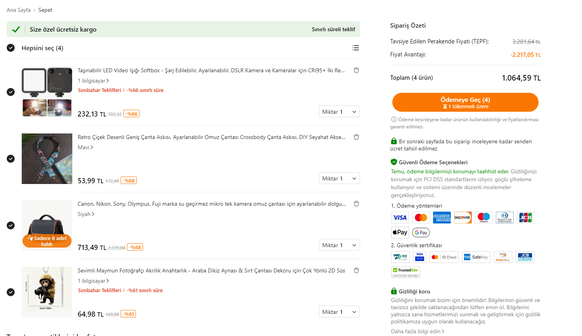Remove the Retro Çiçek Desenli strap from cart
582x336 pixels.
tap(356, 137)
